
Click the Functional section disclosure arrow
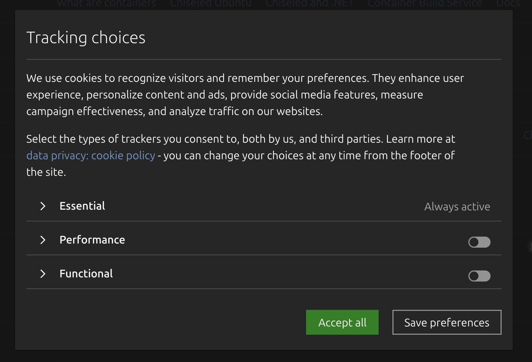click(43, 274)
